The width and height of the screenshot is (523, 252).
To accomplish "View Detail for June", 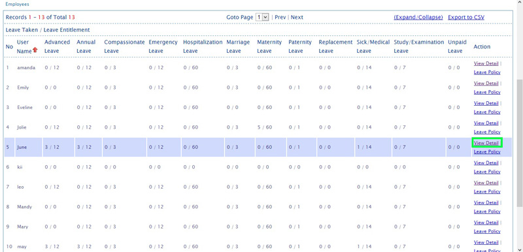I will pyautogui.click(x=486, y=143).
